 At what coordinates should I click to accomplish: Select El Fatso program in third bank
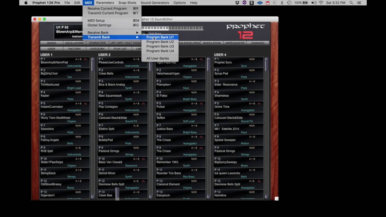point(181,96)
